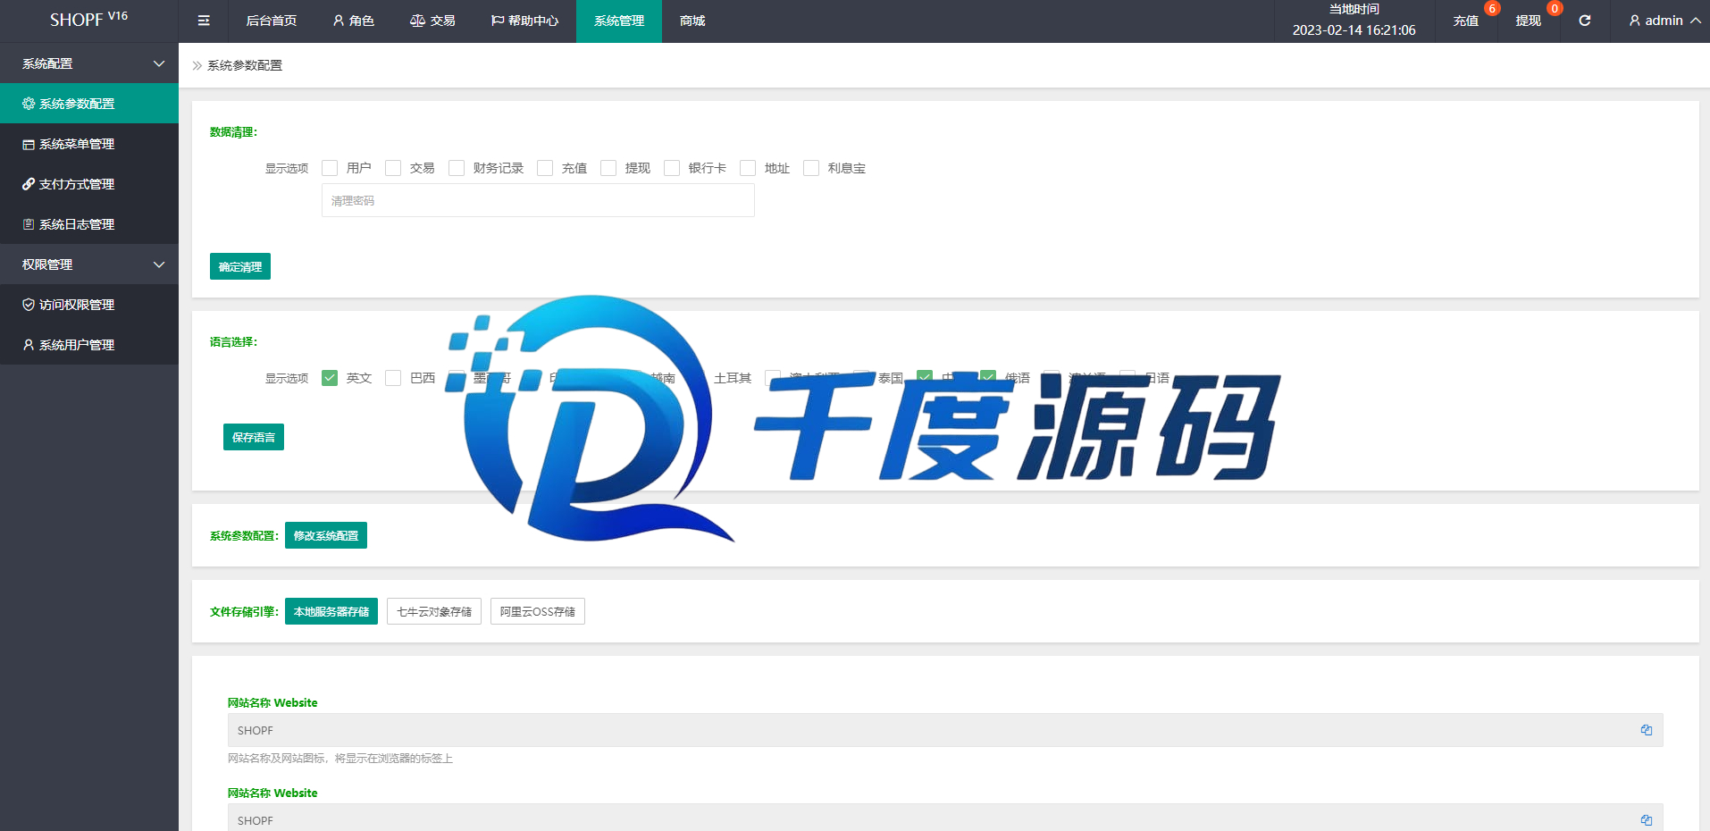
Task: Check the 交易 data cleanup checkbox
Action: pos(393,168)
